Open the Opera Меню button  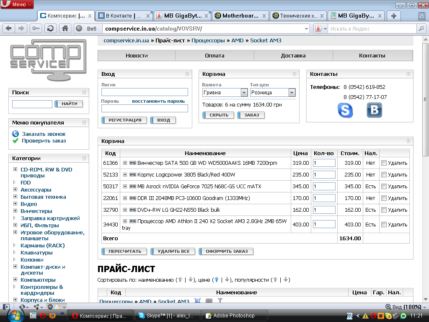click(x=17, y=4)
